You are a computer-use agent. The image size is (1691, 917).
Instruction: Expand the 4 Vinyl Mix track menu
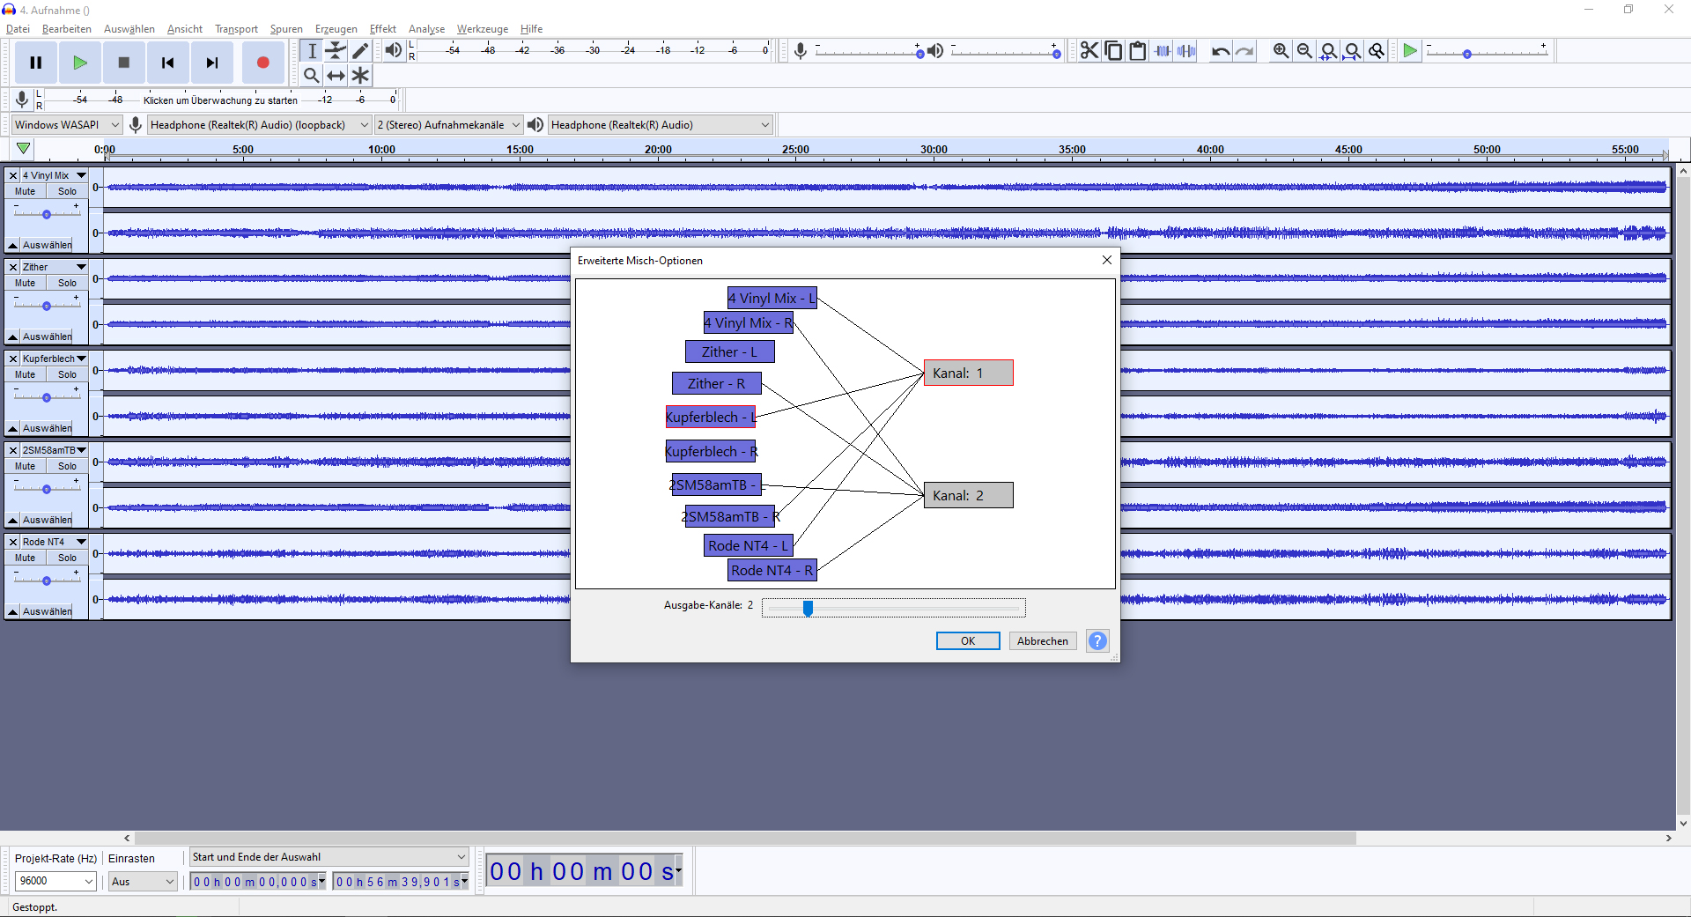(81, 175)
